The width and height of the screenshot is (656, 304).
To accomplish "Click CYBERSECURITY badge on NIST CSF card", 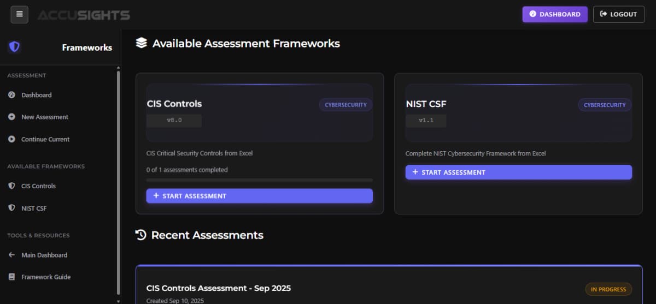I will pyautogui.click(x=605, y=105).
